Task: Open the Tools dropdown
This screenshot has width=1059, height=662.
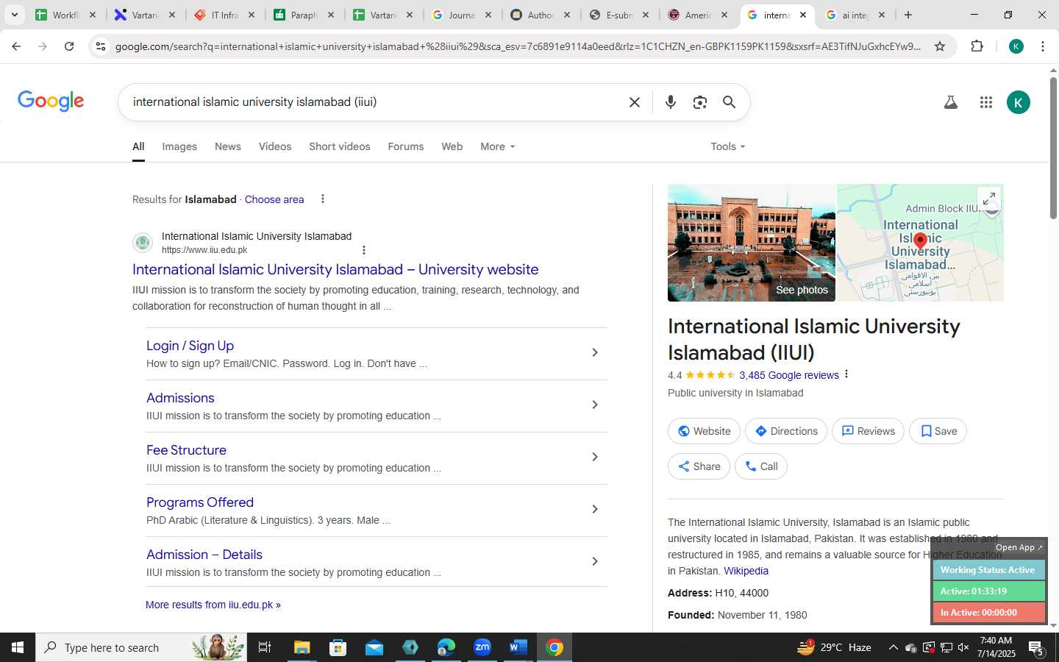Action: click(x=728, y=146)
